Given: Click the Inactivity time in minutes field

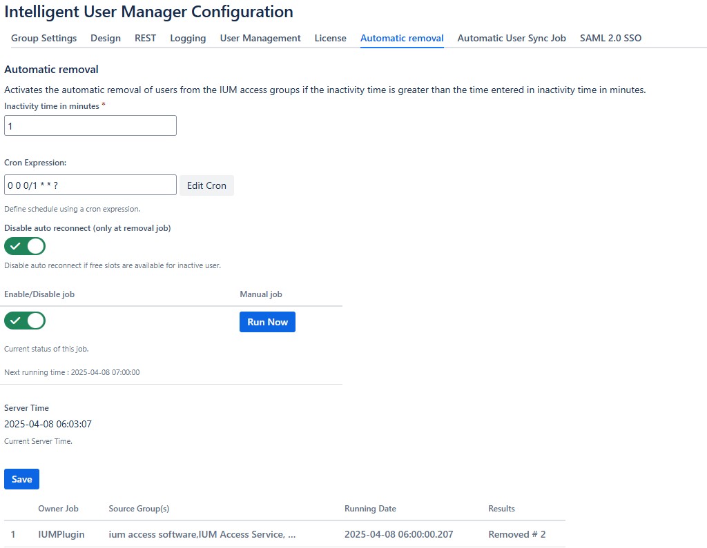Looking at the screenshot, I should click(x=90, y=125).
